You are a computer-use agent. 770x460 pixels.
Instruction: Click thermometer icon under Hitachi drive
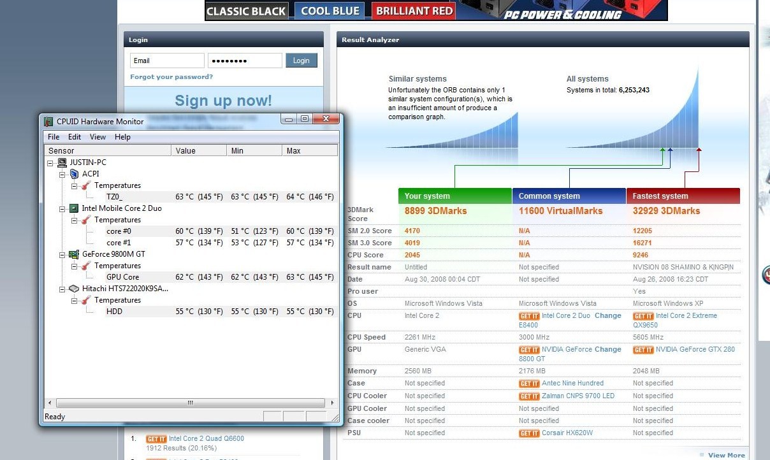86,300
